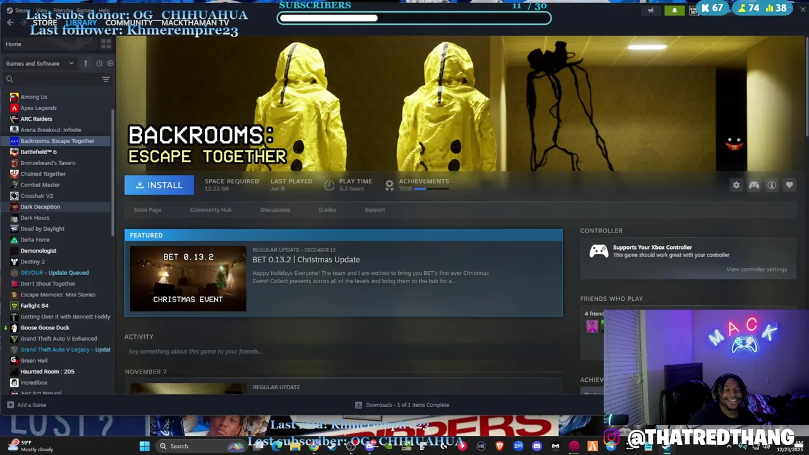Open the announcements megaphone icon
This screenshot has height=455, width=809.
point(651,10)
